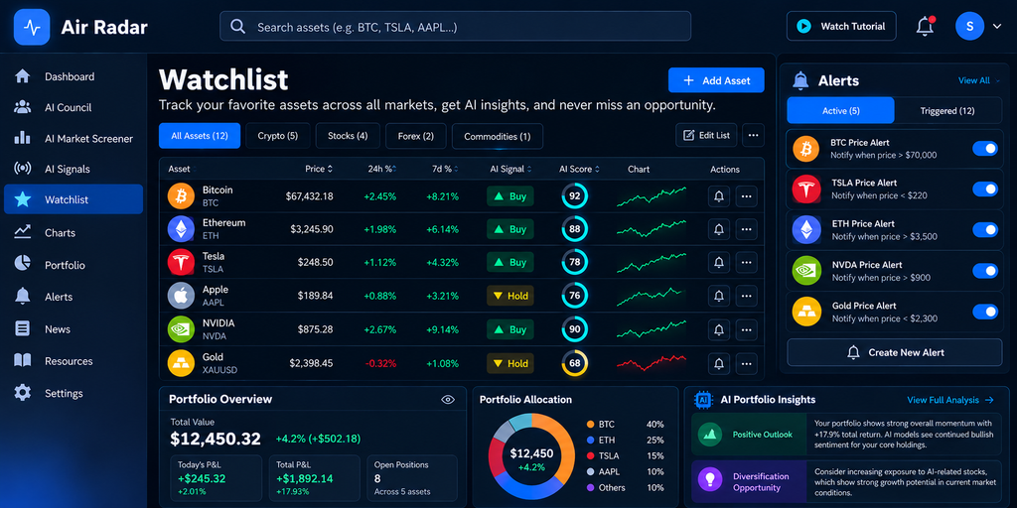Sort the watchlist by Price column
The image size is (1017, 508).
(319, 169)
